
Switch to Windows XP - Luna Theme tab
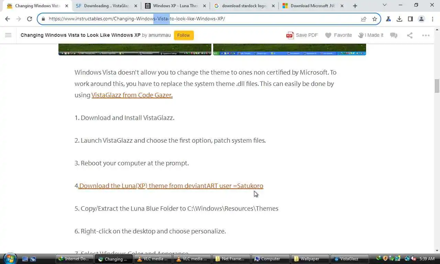pyautogui.click(x=175, y=6)
